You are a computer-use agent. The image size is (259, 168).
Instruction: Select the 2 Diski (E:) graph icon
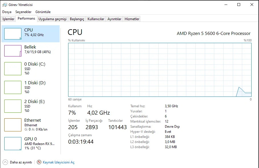13,106
